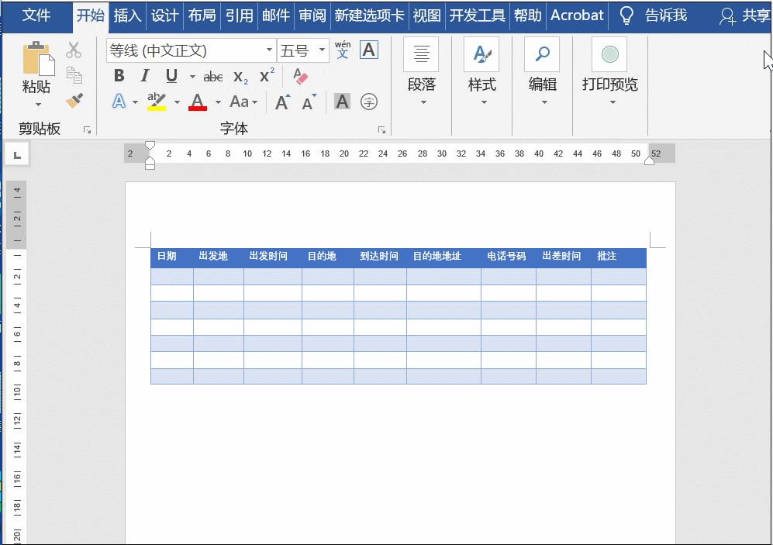Clear formatting with the eraser icon
Screen dimensions: 773x545
(300, 77)
